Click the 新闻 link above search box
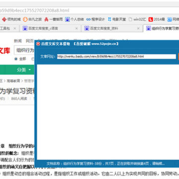Viewport: 179px width, 179px height. pos(18,41)
